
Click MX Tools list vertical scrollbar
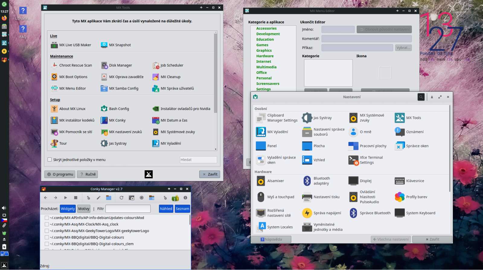(x=216, y=73)
